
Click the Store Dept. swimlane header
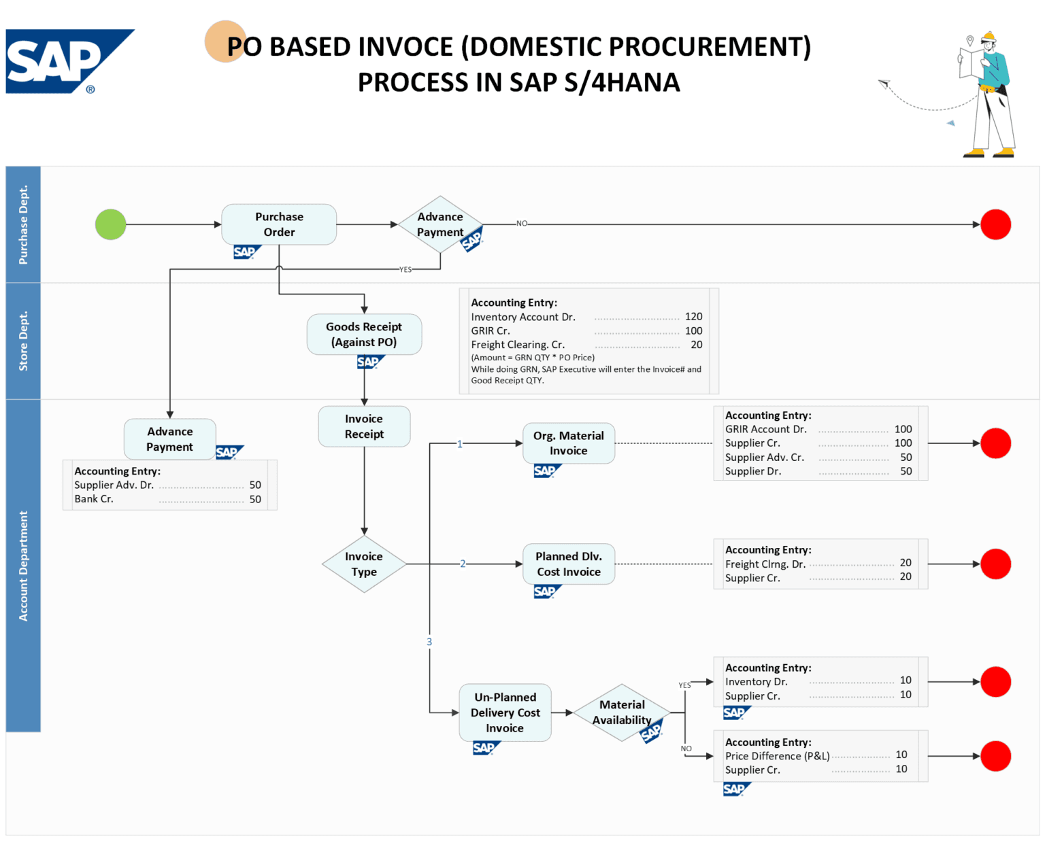23,341
